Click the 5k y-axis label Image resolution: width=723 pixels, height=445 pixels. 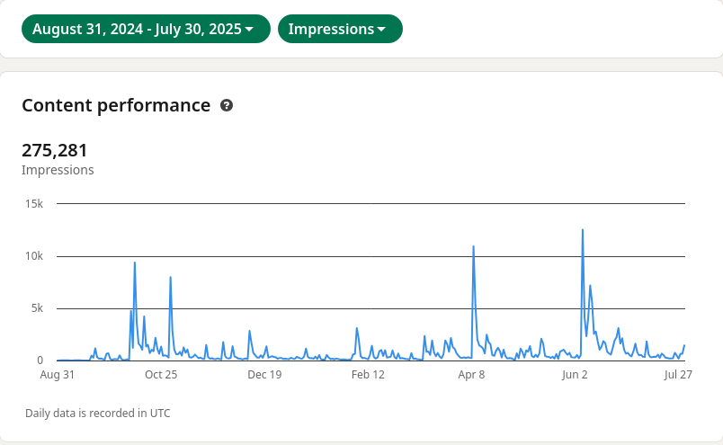tap(37, 308)
